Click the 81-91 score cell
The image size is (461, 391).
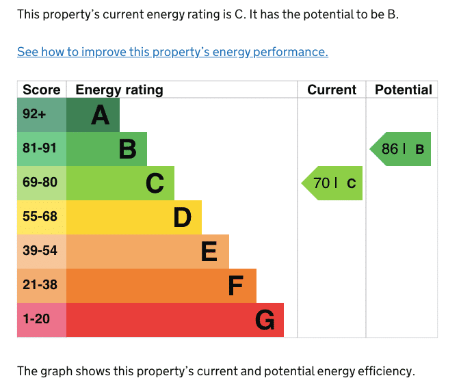(42, 149)
